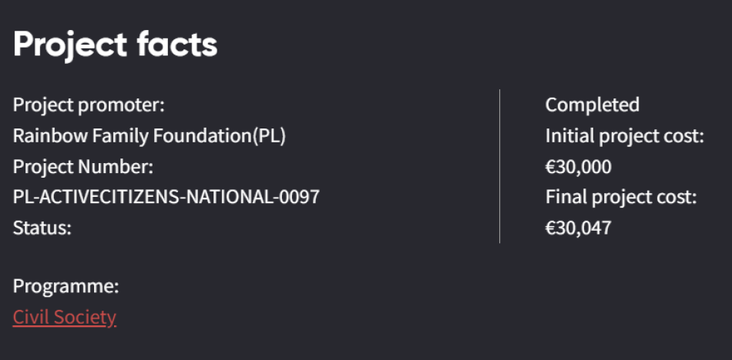Screen dimensions: 732x360
Task: Click the PL-ACTIVECITIZENS-NATIONAL-0097 project number
Action: point(166,198)
